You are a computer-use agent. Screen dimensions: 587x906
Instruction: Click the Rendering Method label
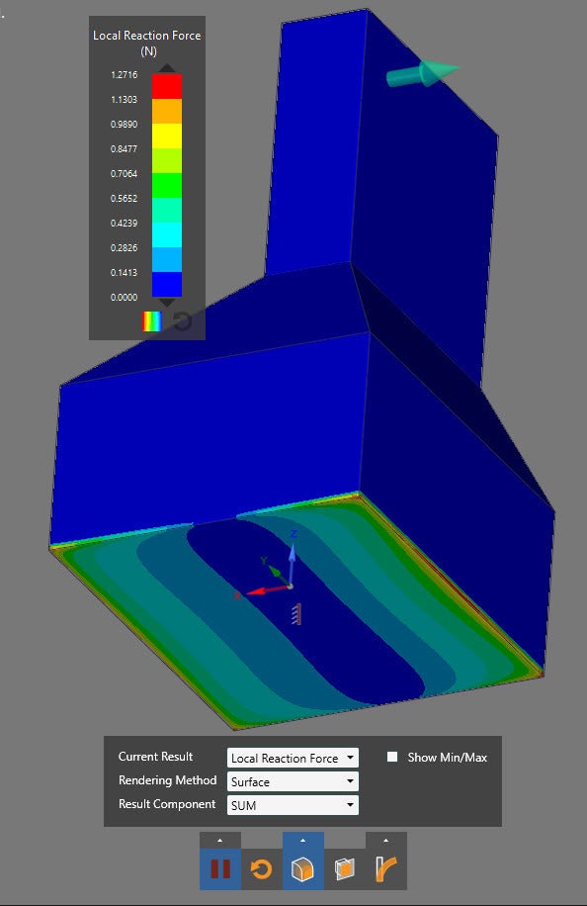(167, 780)
